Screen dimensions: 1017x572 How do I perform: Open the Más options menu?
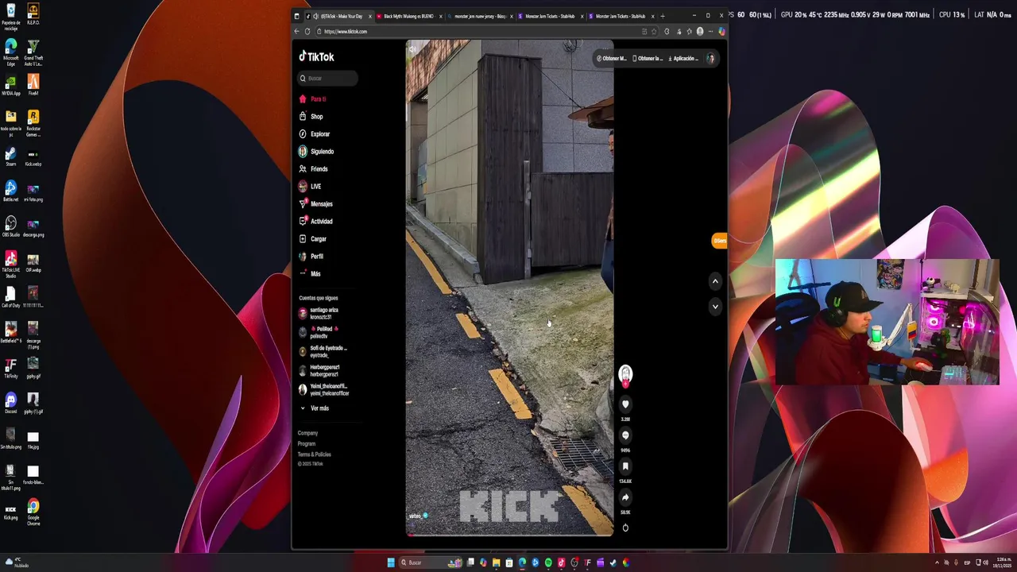click(x=310, y=274)
